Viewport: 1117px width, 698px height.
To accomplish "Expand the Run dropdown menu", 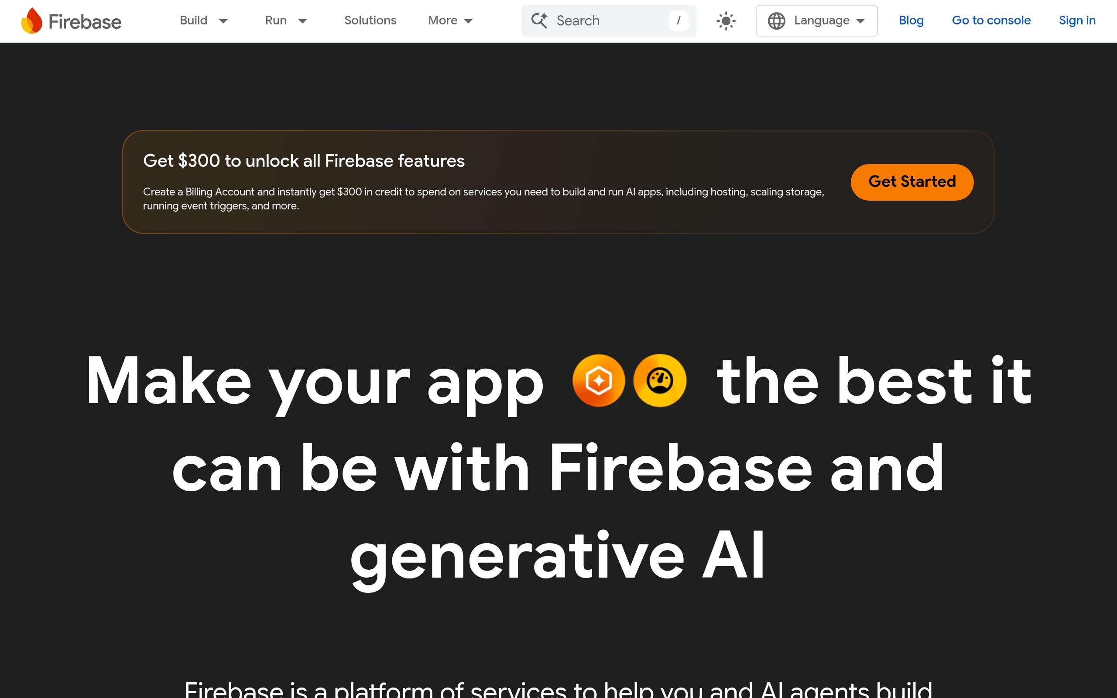I will (303, 21).
